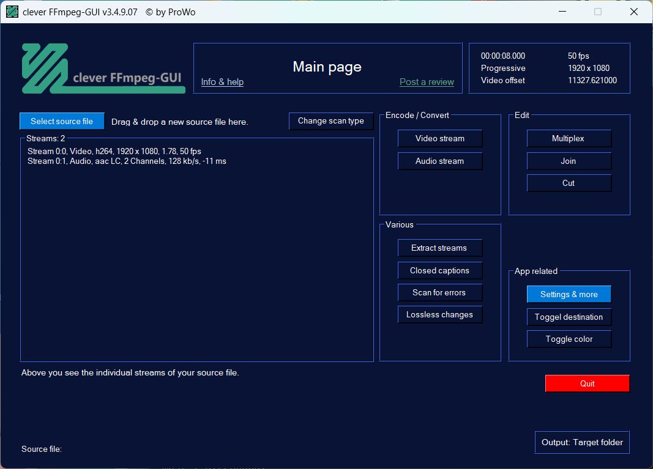This screenshot has height=469, width=653.
Task: Click the Streams: 2 group label
Action: [x=45, y=139]
